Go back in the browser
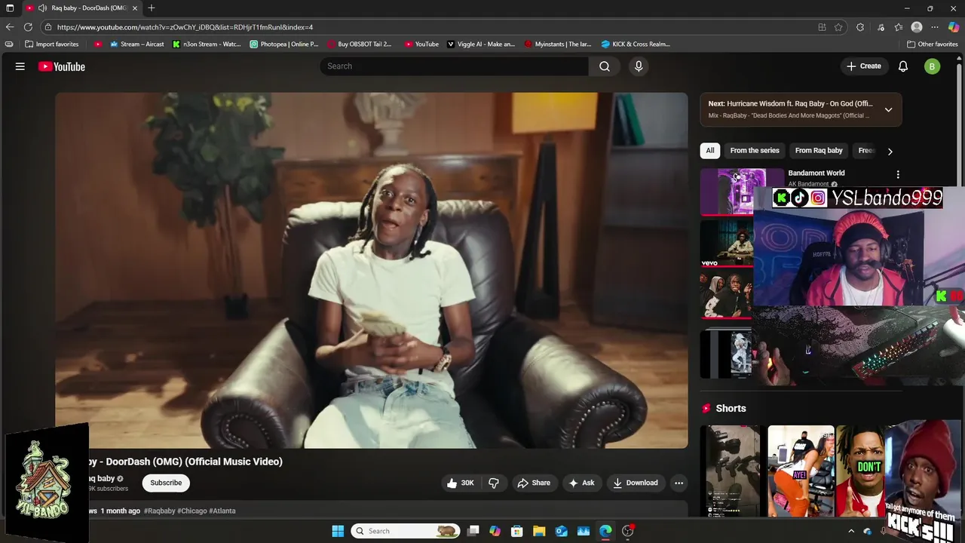The image size is (965, 543). pos(10,27)
